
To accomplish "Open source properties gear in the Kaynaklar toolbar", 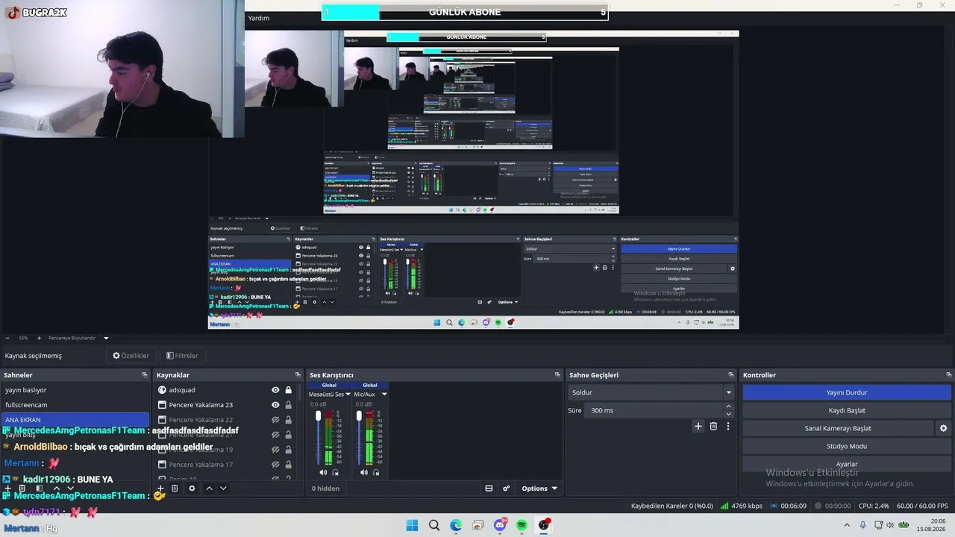I will click(192, 489).
